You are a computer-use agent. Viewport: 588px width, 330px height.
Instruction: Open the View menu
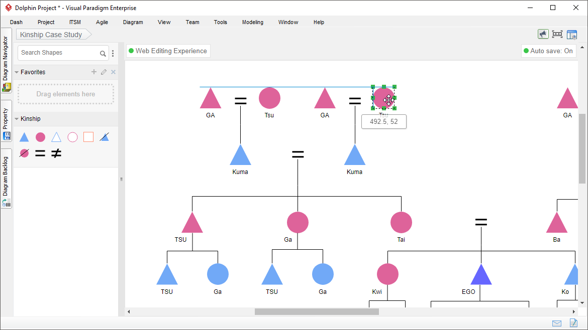click(x=164, y=22)
